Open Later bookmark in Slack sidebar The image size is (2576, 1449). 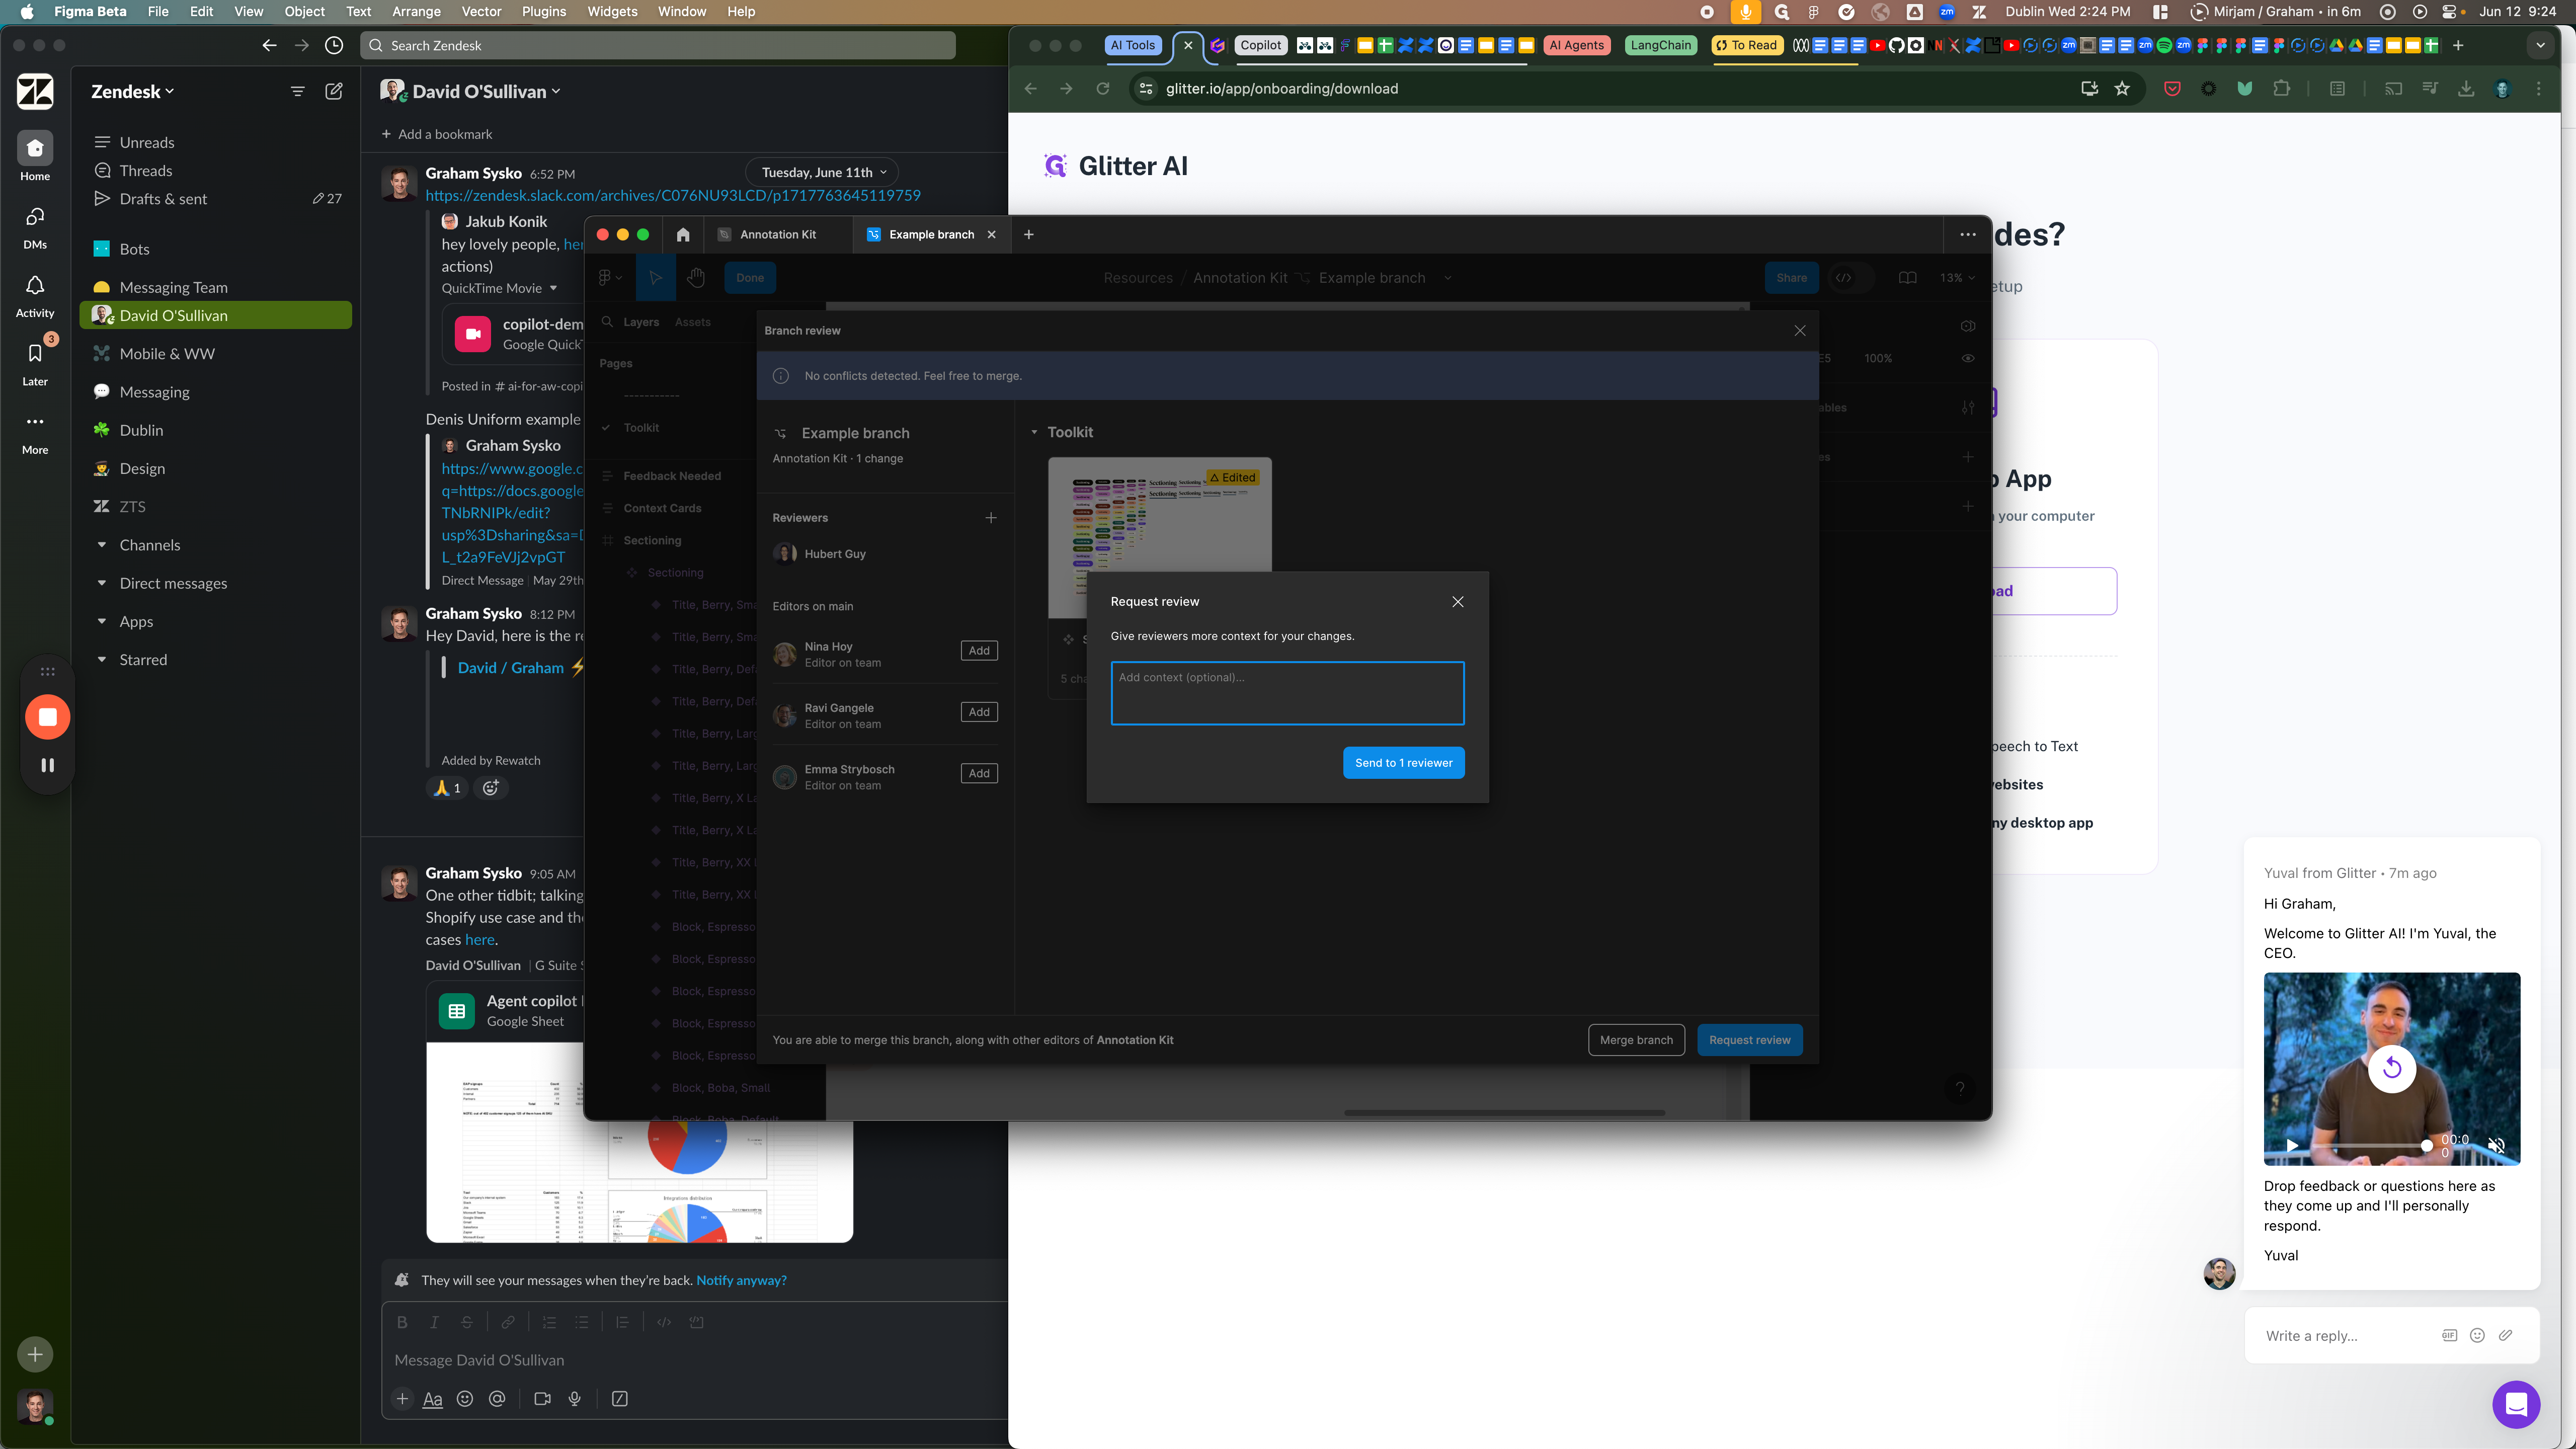(35, 364)
